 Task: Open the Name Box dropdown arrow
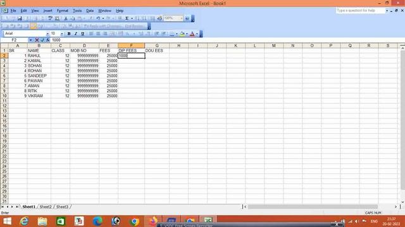30,40
